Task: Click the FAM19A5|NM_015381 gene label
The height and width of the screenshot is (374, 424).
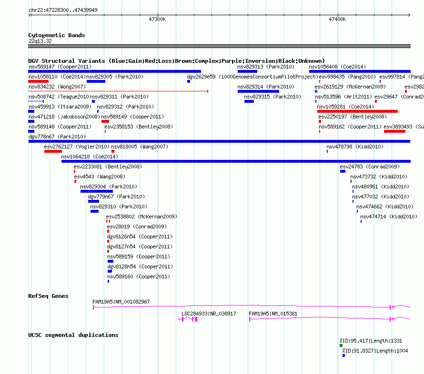Action: [x=273, y=314]
